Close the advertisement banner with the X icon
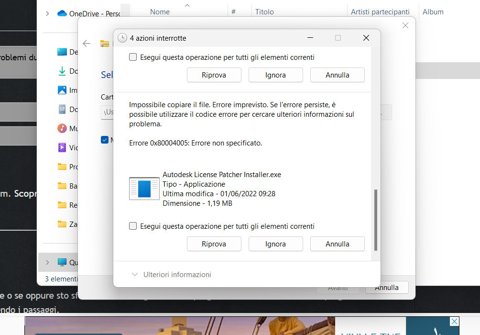This screenshot has height=335, width=480. pyautogui.click(x=454, y=321)
